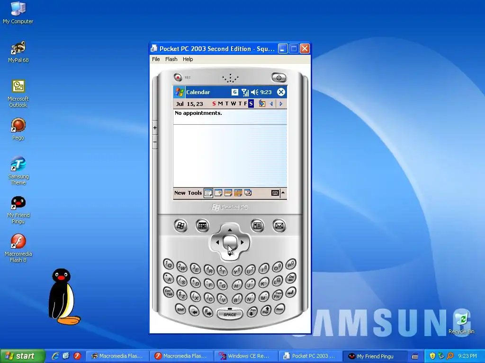
Task: Switch to Day view icon
Action: (x=218, y=193)
